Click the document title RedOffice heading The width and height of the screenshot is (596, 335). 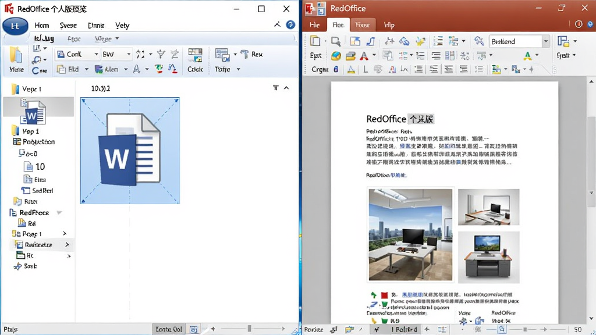coord(400,119)
